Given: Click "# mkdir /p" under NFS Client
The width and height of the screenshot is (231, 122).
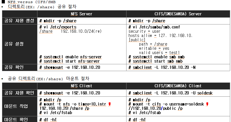Looking at the screenshot, I should [x=50, y=100].
